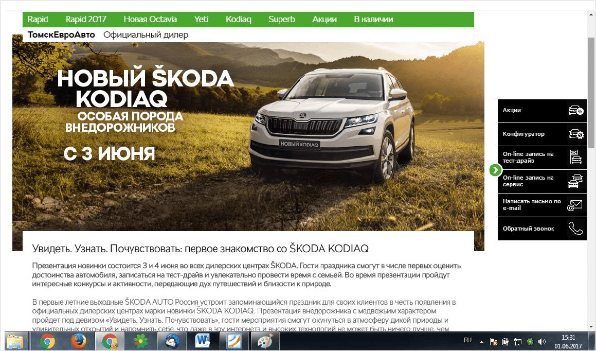This screenshot has width=596, height=351.
Task: Open the Новая Octavia menu item
Action: click(x=150, y=19)
